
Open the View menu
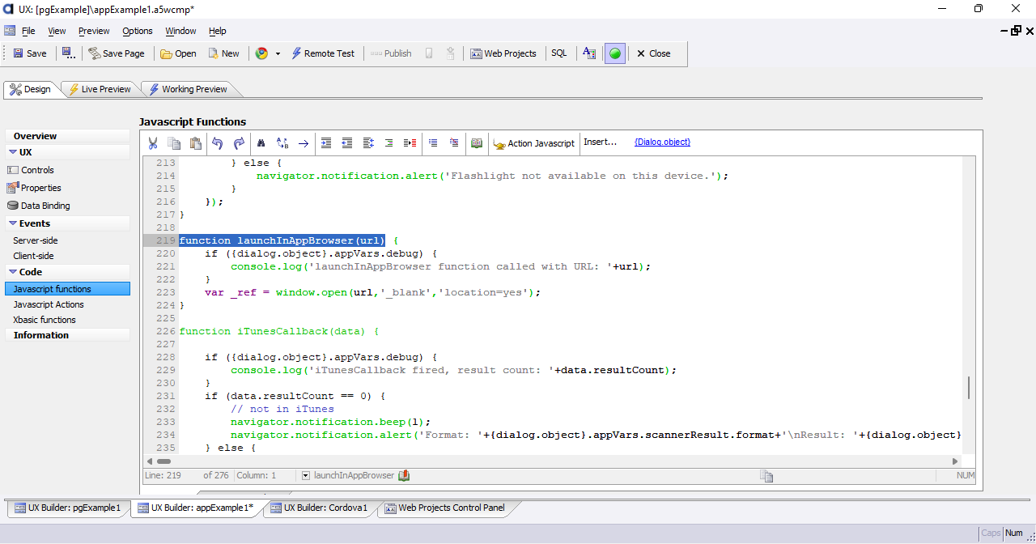pyautogui.click(x=57, y=31)
